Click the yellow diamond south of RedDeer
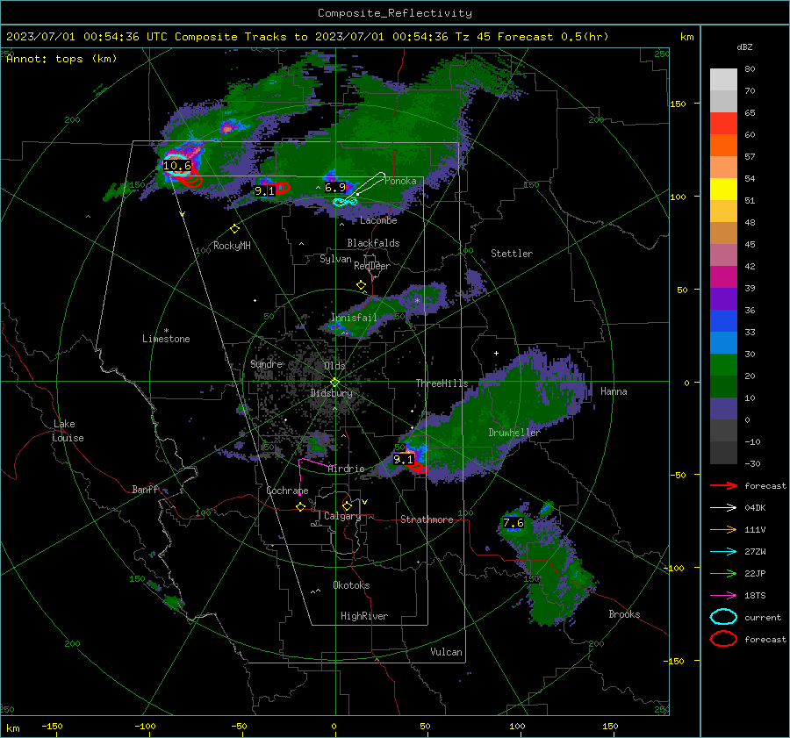The height and width of the screenshot is (738, 790). tap(361, 285)
